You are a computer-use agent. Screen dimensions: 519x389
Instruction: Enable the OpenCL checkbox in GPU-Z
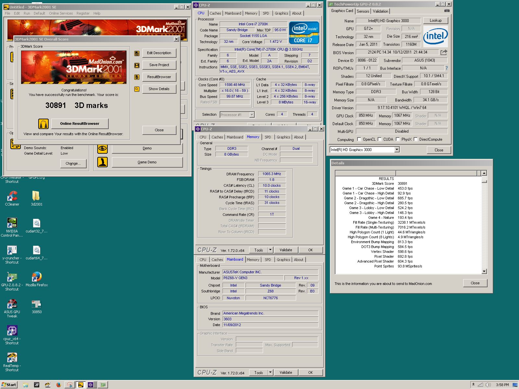point(359,139)
